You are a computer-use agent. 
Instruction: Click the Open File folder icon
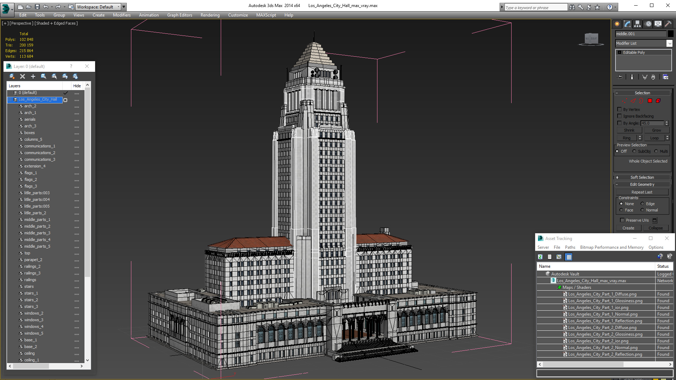[x=29, y=7]
